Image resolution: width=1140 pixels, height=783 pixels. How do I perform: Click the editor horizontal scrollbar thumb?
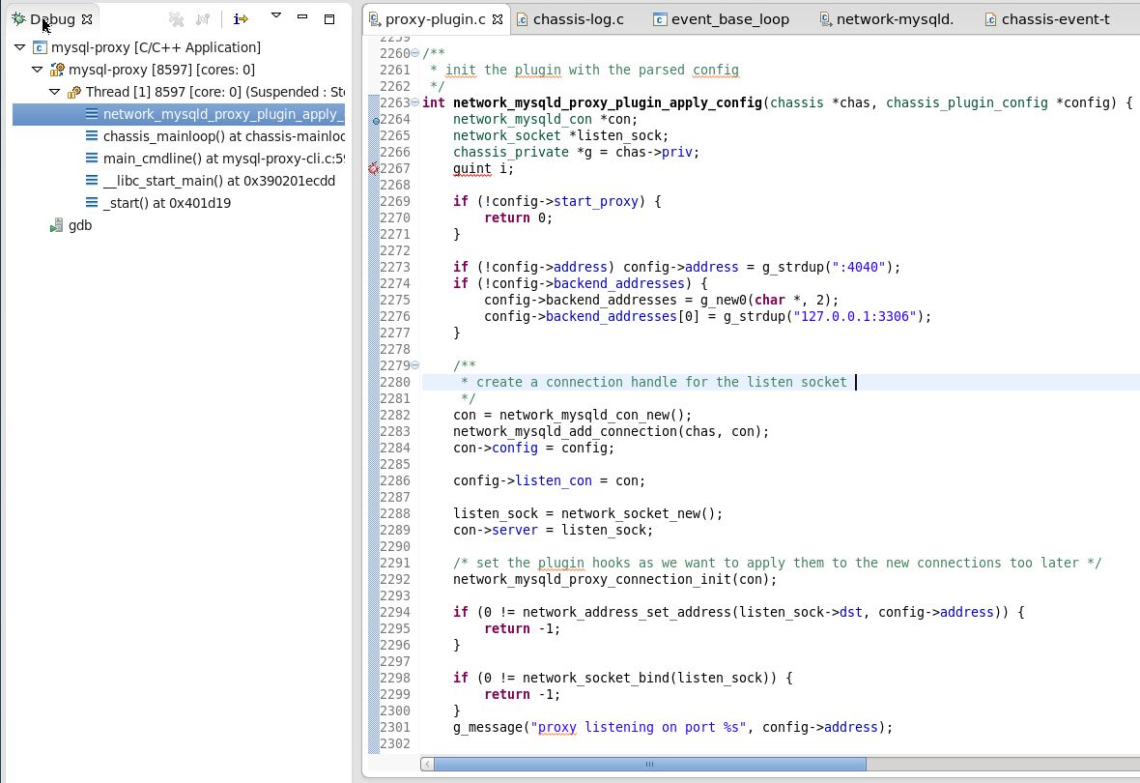coord(650,764)
